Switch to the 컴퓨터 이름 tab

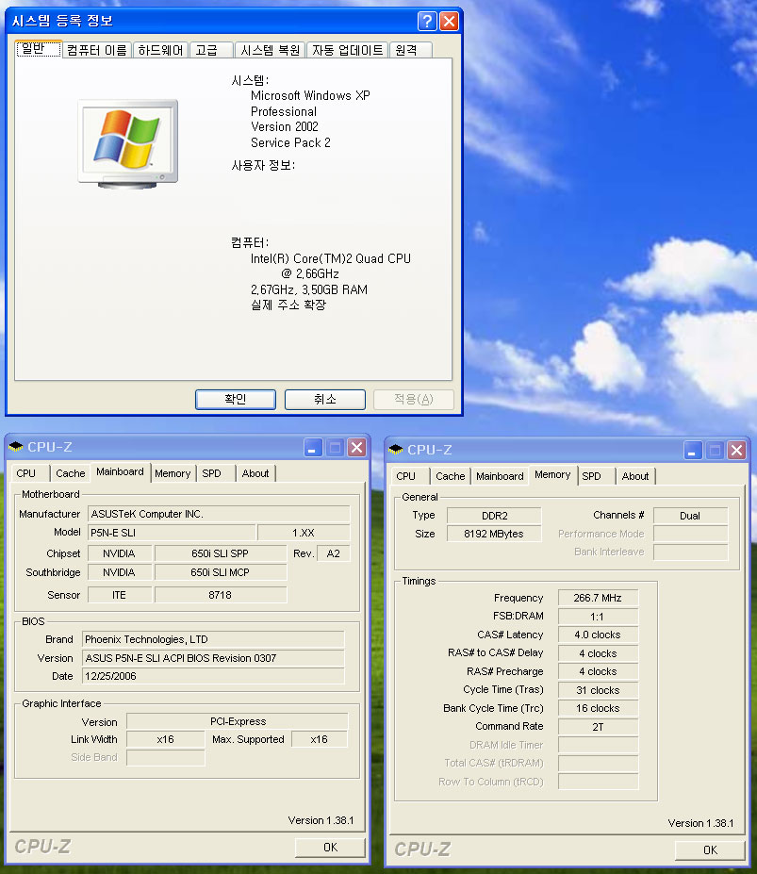[x=97, y=50]
